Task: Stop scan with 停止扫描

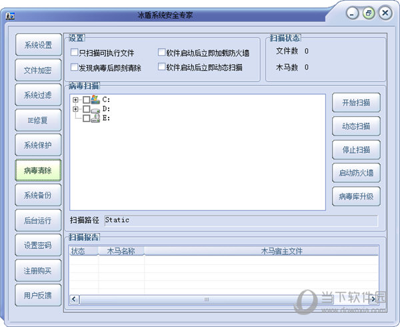Action: (x=356, y=149)
